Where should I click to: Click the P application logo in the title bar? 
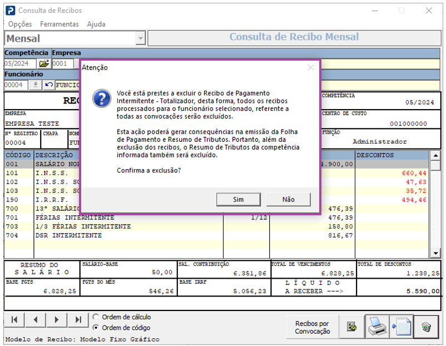pos(11,11)
